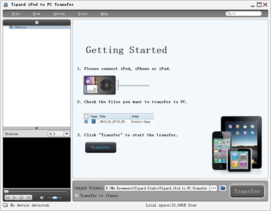This screenshot has height=211, width=271.
Task: Click the three-dots browse button
Action: [x=214, y=188]
